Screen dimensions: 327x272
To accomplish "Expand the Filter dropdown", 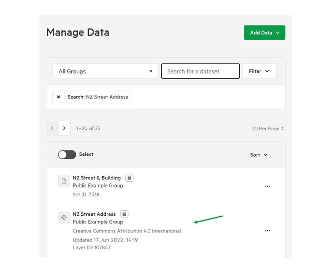I will pos(259,71).
